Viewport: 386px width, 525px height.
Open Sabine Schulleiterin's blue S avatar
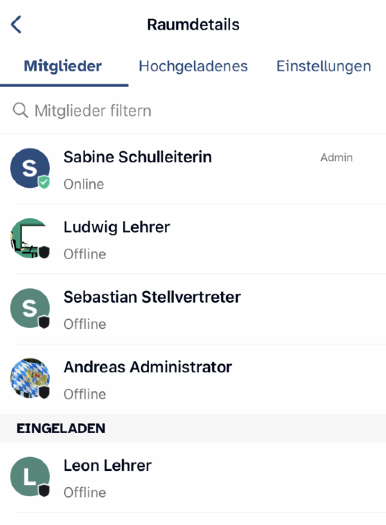pyautogui.click(x=30, y=168)
